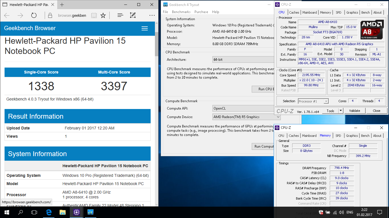The width and height of the screenshot is (389, 218).
Task: Click the single-core score 1338
Action: tap(41, 86)
